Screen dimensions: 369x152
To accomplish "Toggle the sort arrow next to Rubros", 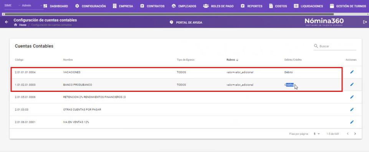I will pyautogui.click(x=237, y=60).
